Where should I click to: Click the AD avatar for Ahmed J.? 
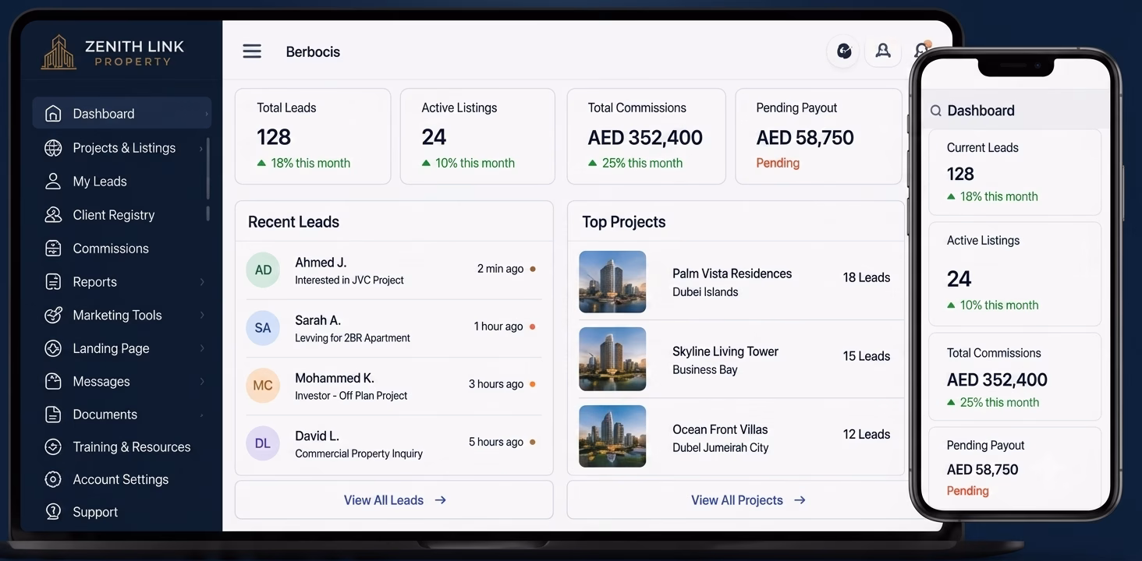tap(263, 270)
